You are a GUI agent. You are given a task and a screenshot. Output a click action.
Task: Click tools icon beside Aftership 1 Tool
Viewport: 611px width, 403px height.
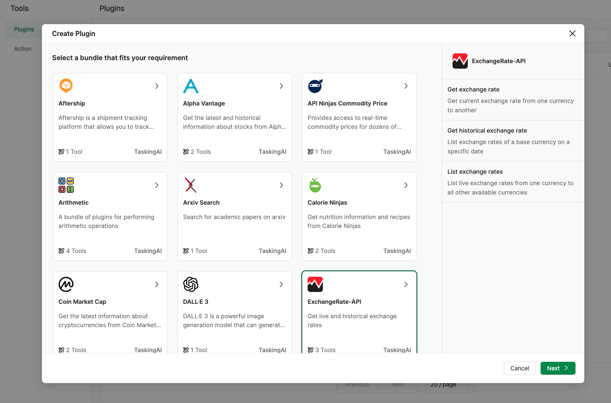click(61, 152)
